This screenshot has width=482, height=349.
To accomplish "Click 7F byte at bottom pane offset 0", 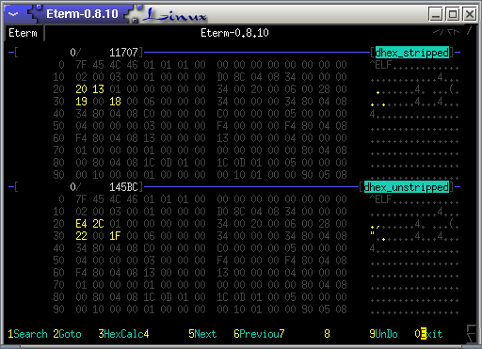I will tap(81, 199).
